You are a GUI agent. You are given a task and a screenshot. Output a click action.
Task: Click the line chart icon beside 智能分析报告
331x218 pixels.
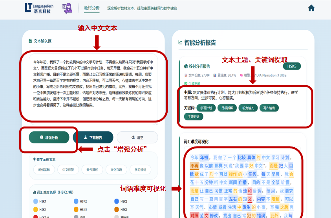pyautogui.click(x=180, y=42)
